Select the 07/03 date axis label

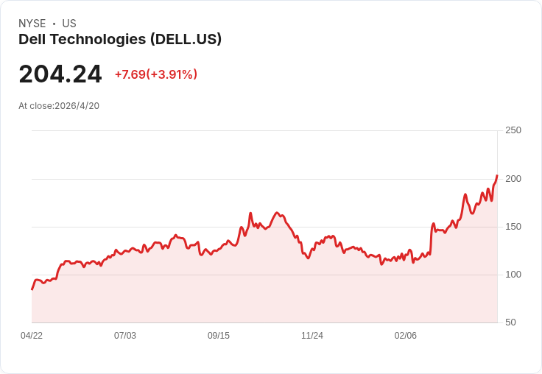[x=125, y=336]
